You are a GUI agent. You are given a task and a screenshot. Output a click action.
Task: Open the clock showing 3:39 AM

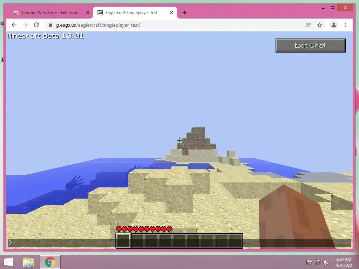point(344,262)
